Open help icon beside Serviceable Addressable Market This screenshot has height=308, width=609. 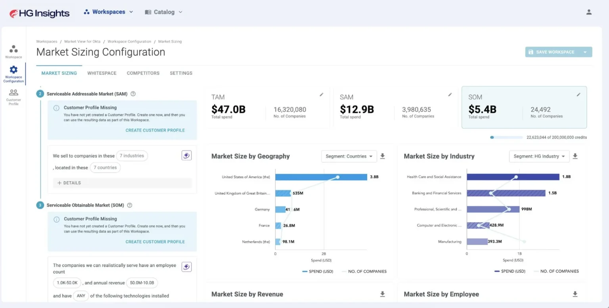133,94
